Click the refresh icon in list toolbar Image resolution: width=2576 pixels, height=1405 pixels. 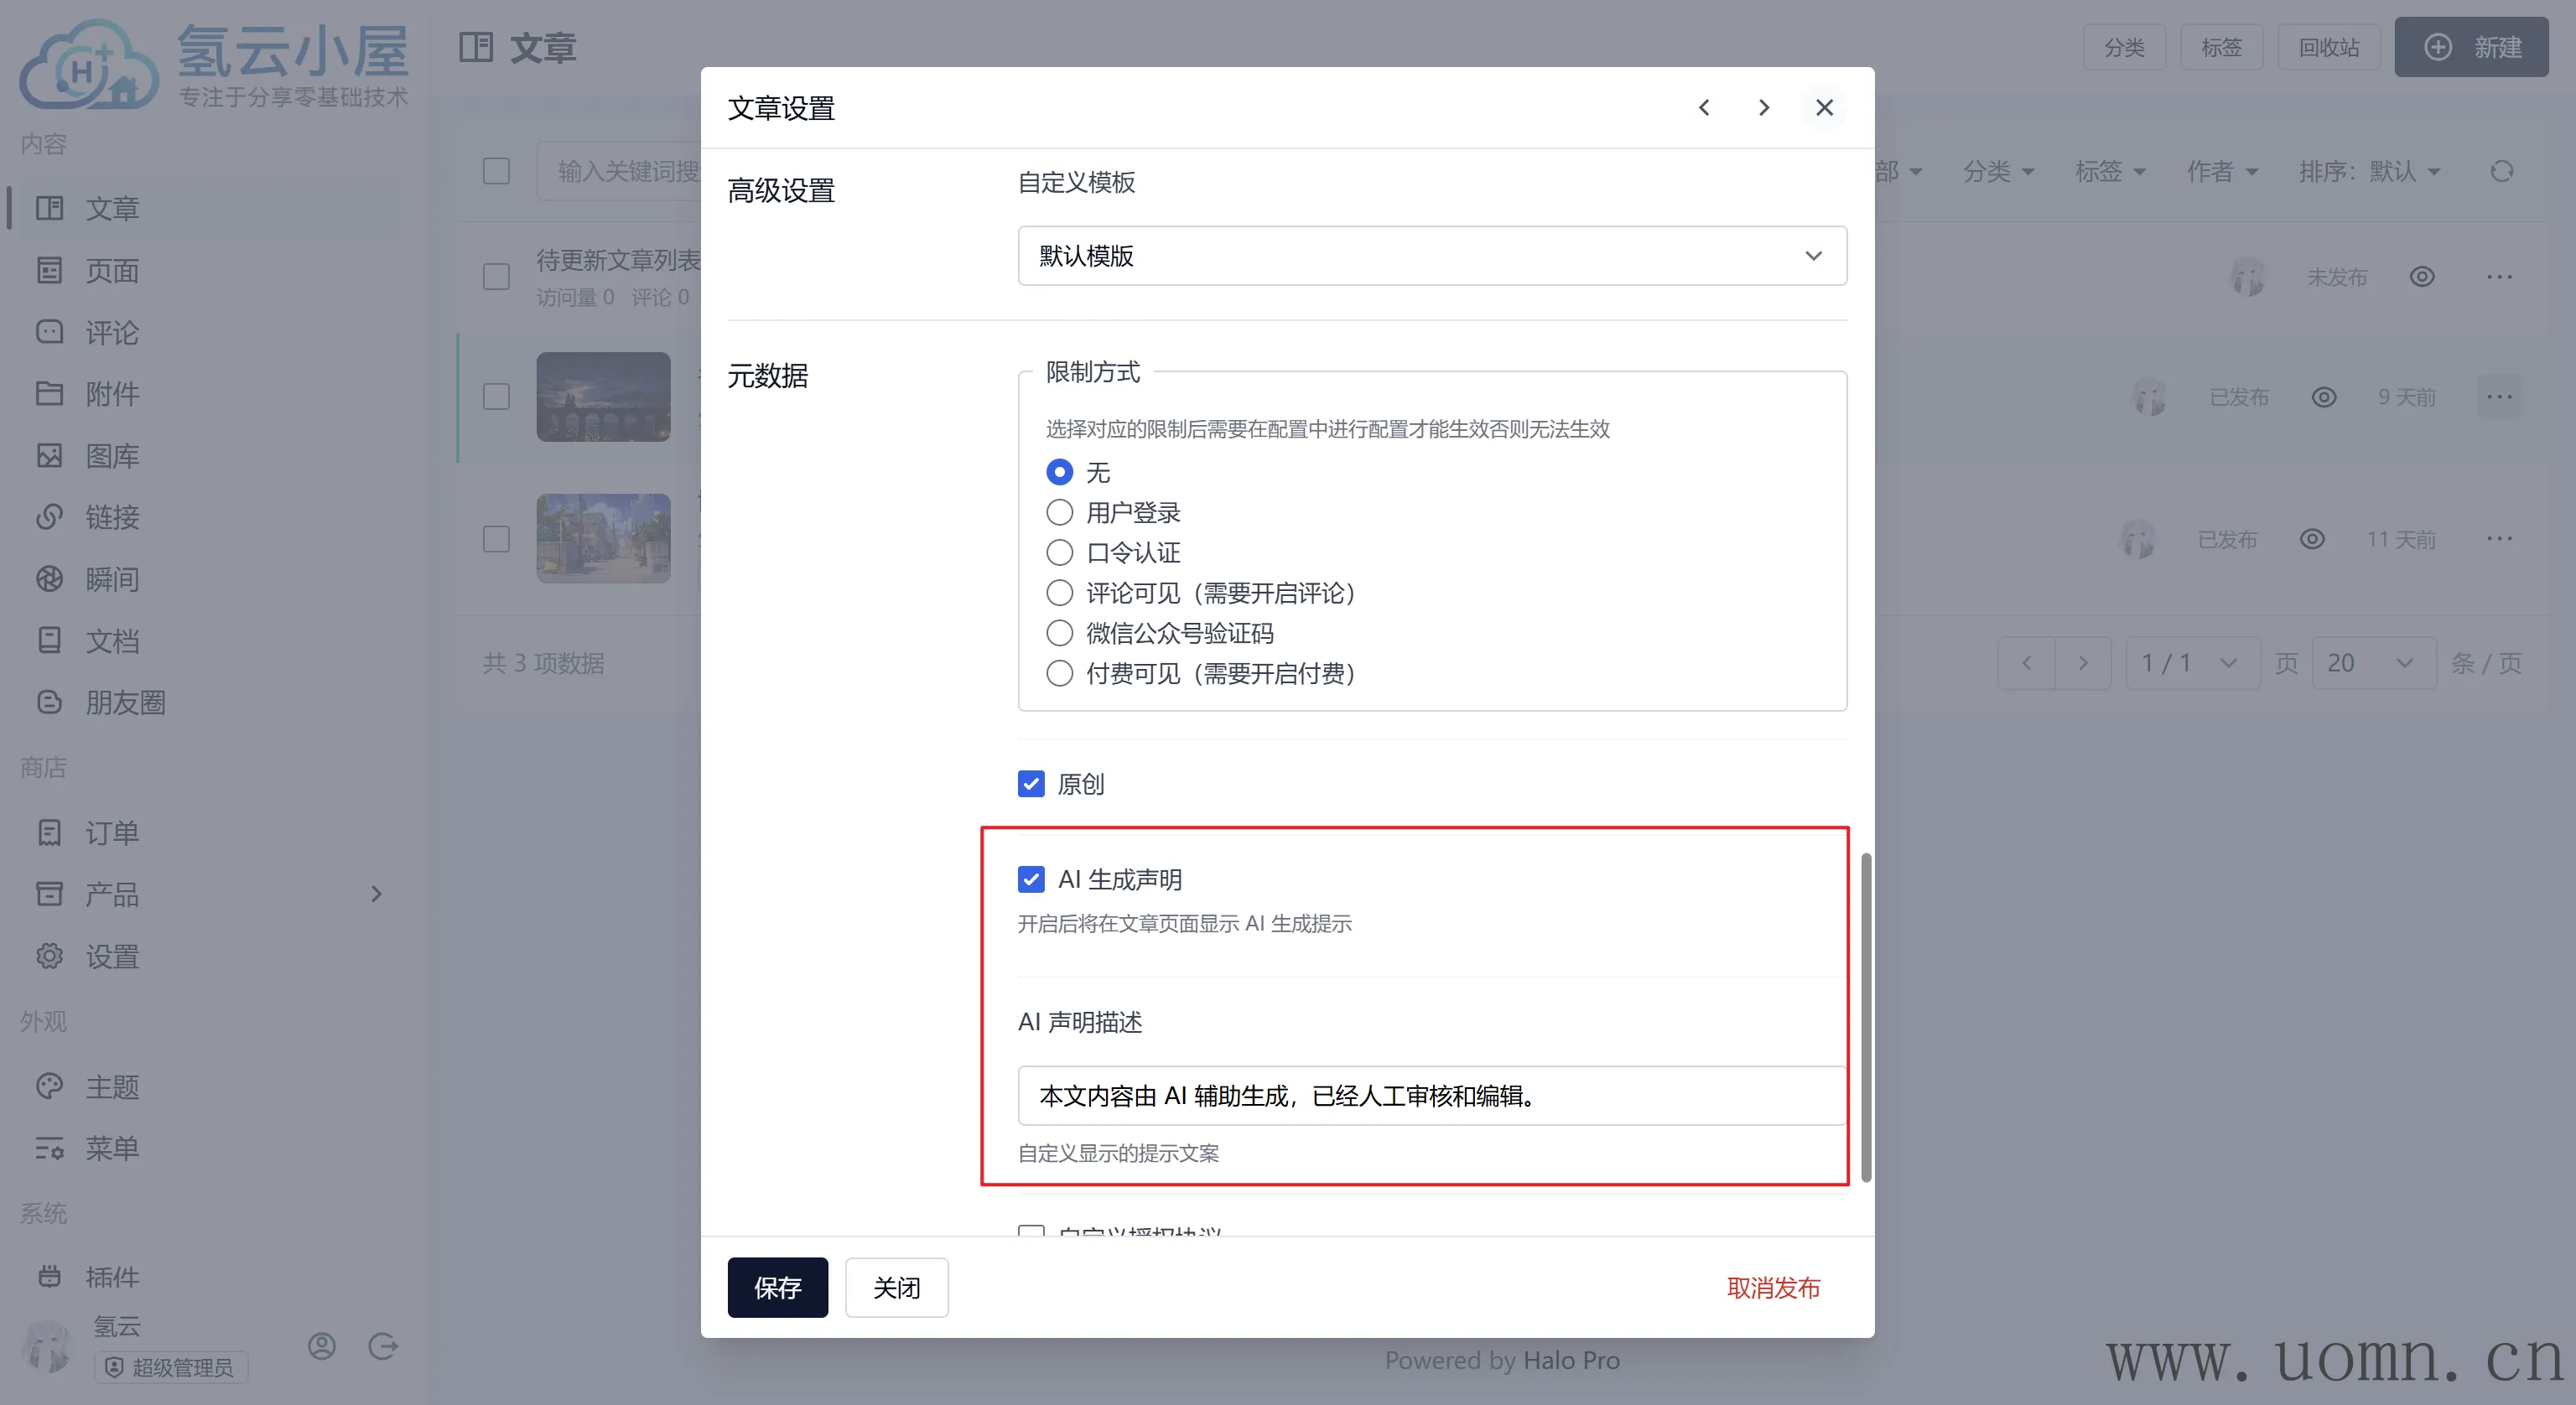2501,172
